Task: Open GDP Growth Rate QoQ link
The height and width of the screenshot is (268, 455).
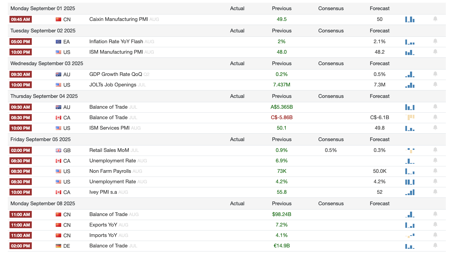Action: click(116, 74)
